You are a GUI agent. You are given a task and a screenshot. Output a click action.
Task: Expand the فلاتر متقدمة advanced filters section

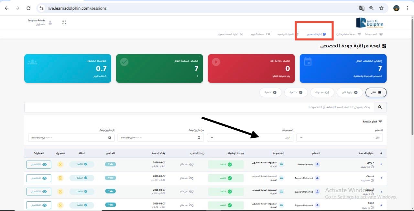372,122
